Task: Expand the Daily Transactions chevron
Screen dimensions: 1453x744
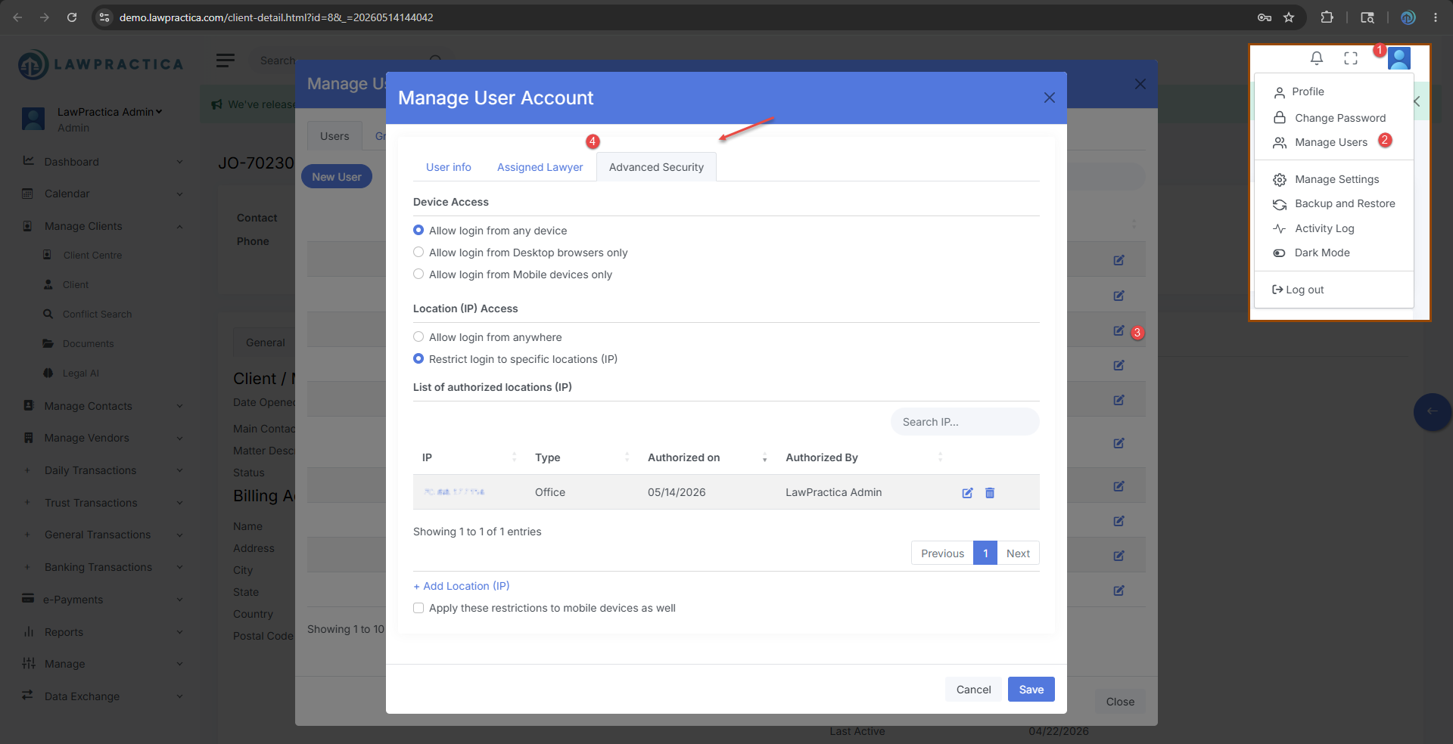Action: coord(179,470)
